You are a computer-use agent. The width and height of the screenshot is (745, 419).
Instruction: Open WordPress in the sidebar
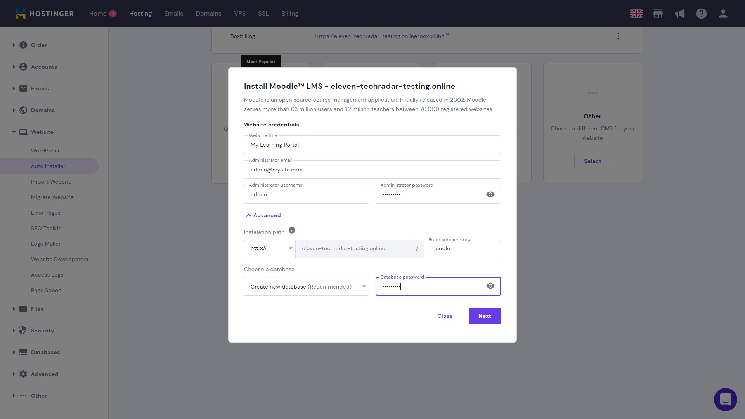click(x=45, y=151)
